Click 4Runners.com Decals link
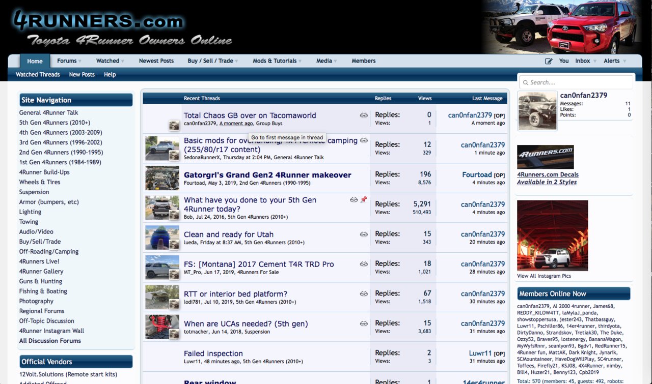652x384 pixels. click(x=548, y=175)
